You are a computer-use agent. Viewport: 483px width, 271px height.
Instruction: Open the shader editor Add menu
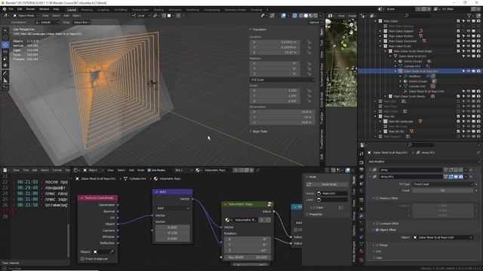pyautogui.click(x=131, y=170)
